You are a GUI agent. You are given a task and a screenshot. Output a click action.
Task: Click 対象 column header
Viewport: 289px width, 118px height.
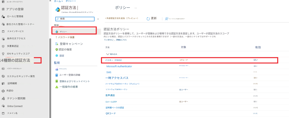tap(184, 47)
